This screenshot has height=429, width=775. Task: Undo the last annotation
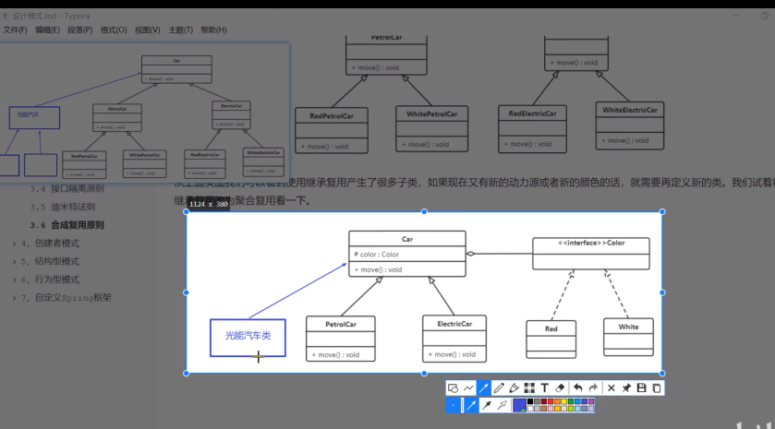[578, 388]
